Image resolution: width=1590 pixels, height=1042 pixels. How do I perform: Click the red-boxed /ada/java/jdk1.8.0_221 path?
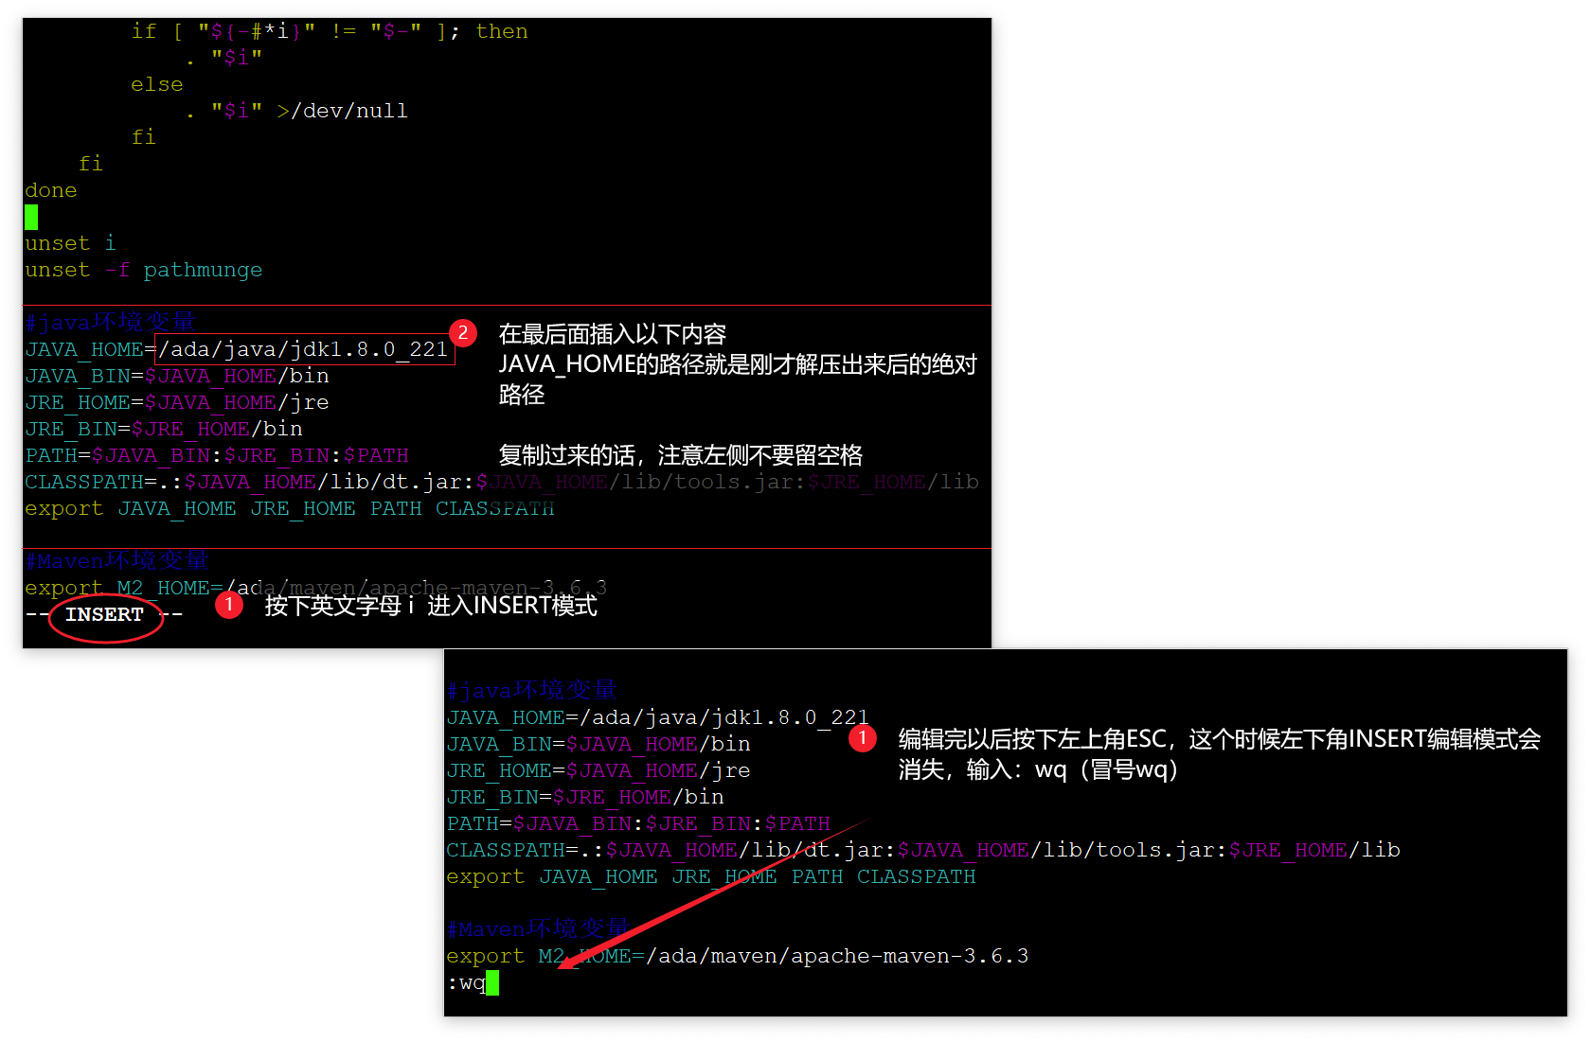tap(304, 349)
